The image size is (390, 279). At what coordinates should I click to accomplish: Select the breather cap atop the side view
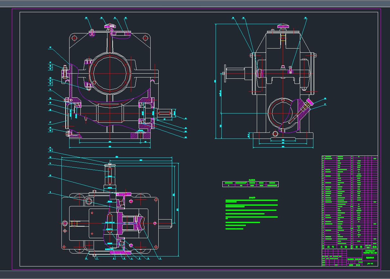point(283,26)
